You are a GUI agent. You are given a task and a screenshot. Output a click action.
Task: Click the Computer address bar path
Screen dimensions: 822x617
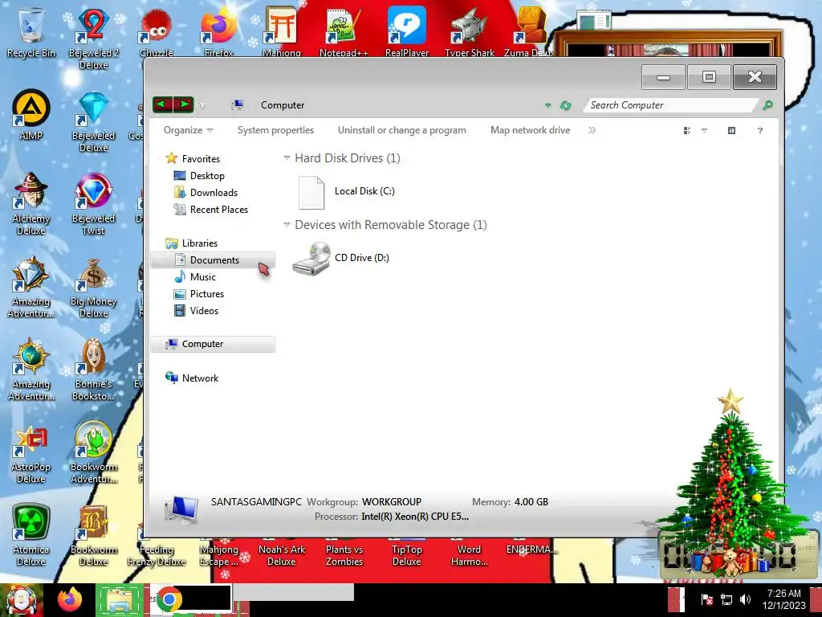283,105
